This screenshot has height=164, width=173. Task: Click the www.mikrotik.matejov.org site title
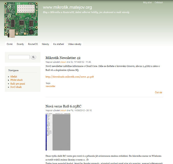(x=67, y=7)
